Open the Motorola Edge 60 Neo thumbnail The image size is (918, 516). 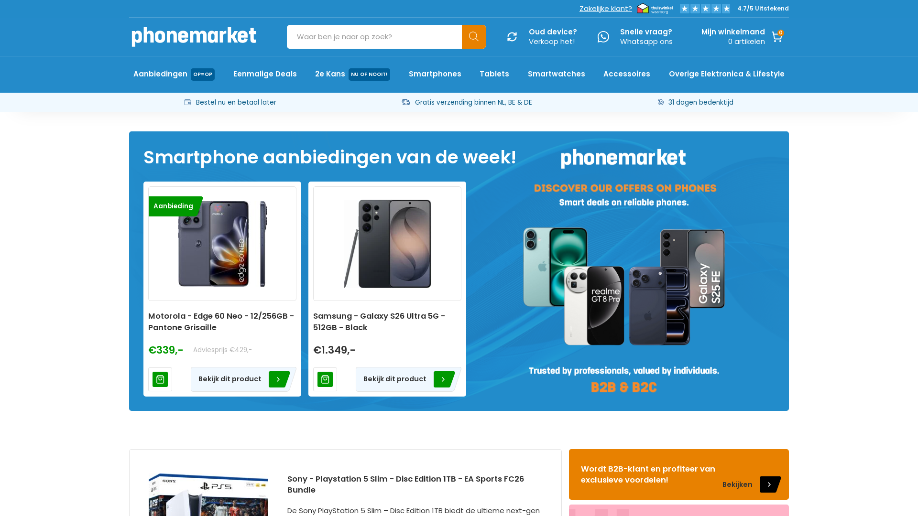[x=222, y=244]
